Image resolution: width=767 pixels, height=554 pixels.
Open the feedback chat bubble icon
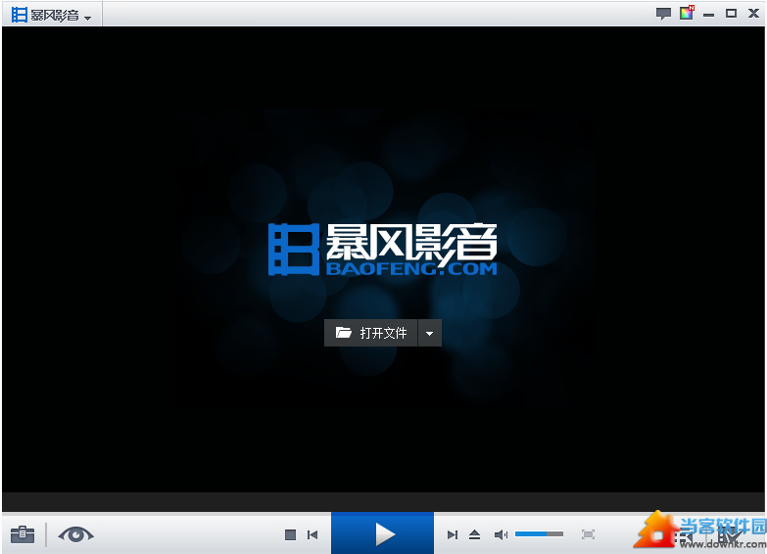click(x=663, y=14)
